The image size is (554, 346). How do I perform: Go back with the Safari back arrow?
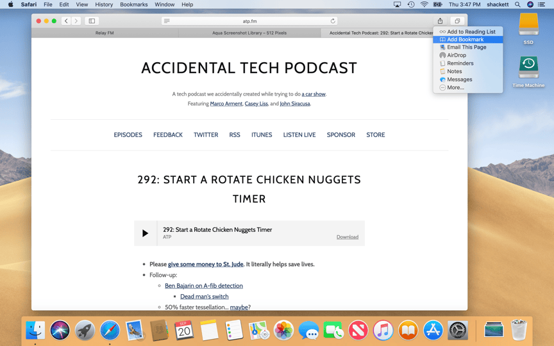[66, 21]
